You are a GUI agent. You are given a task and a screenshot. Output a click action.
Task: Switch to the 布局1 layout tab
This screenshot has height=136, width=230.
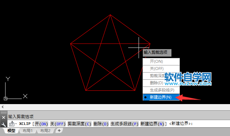[27, 130]
